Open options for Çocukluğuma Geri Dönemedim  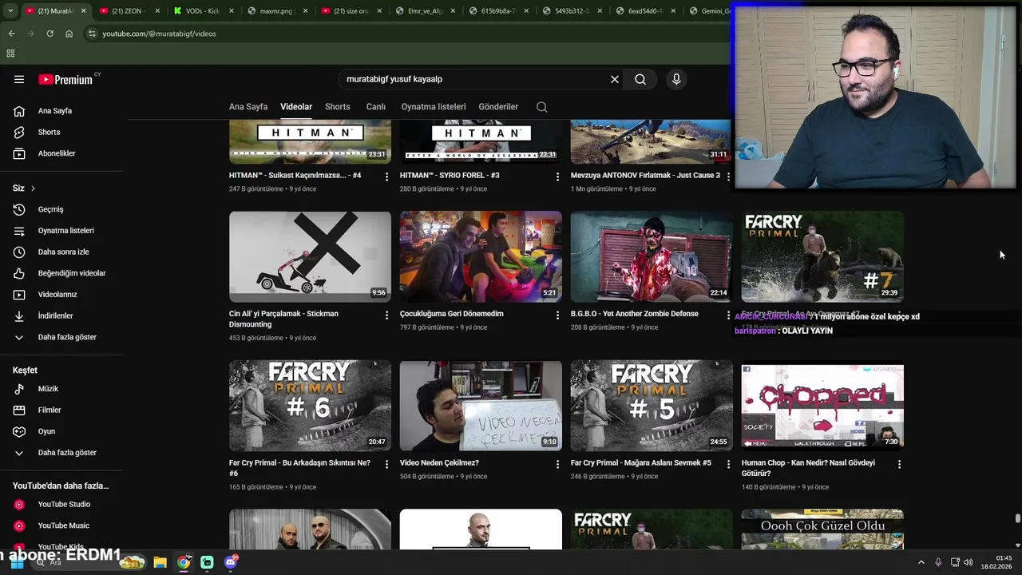point(557,315)
